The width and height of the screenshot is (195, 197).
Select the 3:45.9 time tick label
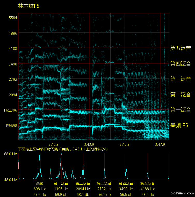coord(125,144)
